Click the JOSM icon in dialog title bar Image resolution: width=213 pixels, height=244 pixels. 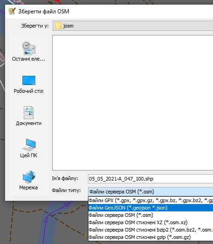pyautogui.click(x=12, y=11)
